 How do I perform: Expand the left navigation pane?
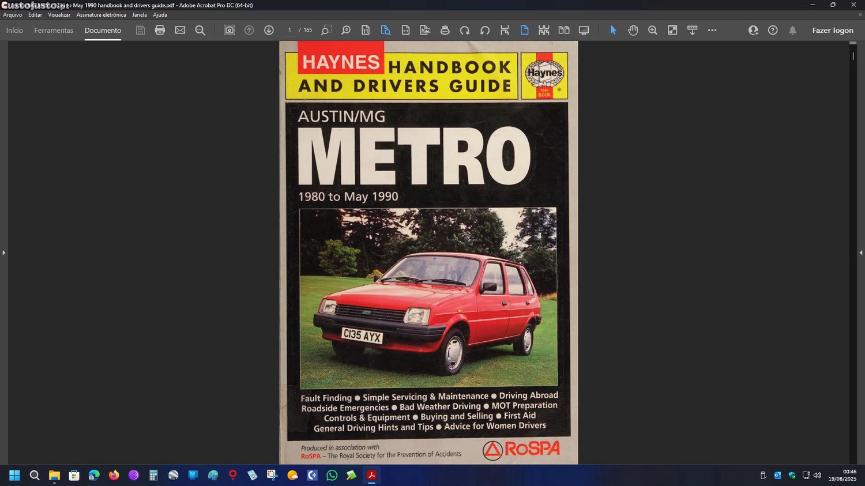pyautogui.click(x=3, y=253)
